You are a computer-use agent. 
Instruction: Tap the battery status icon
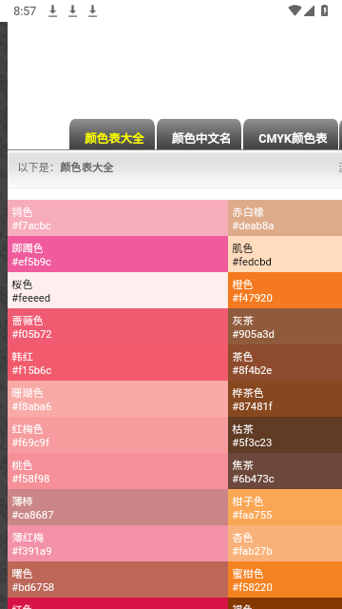coord(325,10)
